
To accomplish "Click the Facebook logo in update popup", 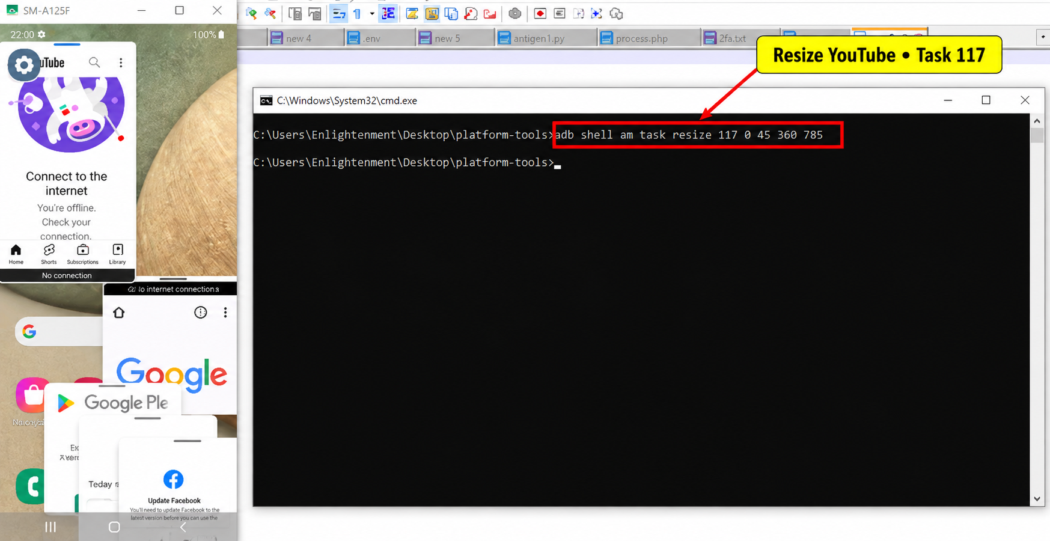I will [x=174, y=480].
